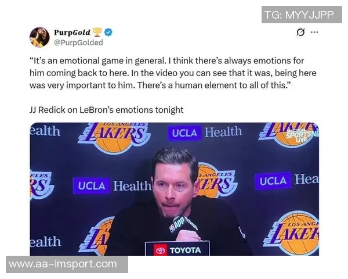
Task: Click the blue verified badge
Action: click(108, 32)
